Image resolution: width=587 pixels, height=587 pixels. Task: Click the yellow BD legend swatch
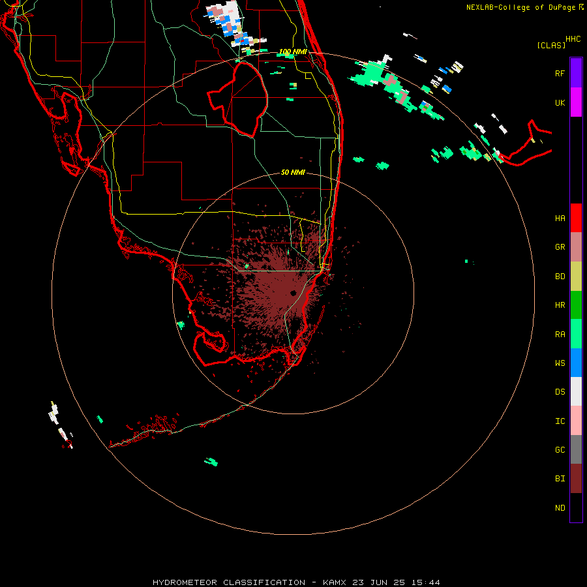click(576, 277)
